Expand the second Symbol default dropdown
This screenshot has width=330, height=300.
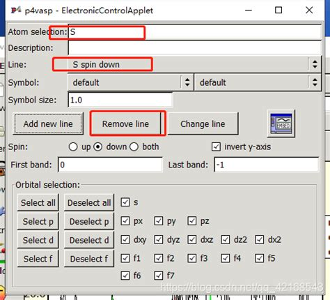click(258, 82)
